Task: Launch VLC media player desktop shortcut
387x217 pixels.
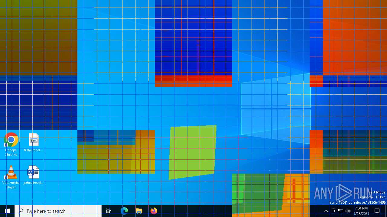Action: 11,177
